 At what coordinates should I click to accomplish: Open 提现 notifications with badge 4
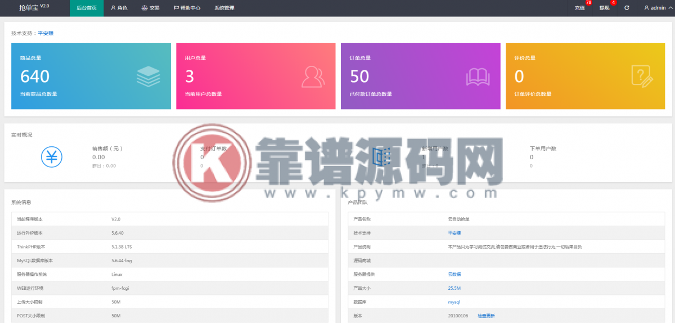(x=605, y=8)
